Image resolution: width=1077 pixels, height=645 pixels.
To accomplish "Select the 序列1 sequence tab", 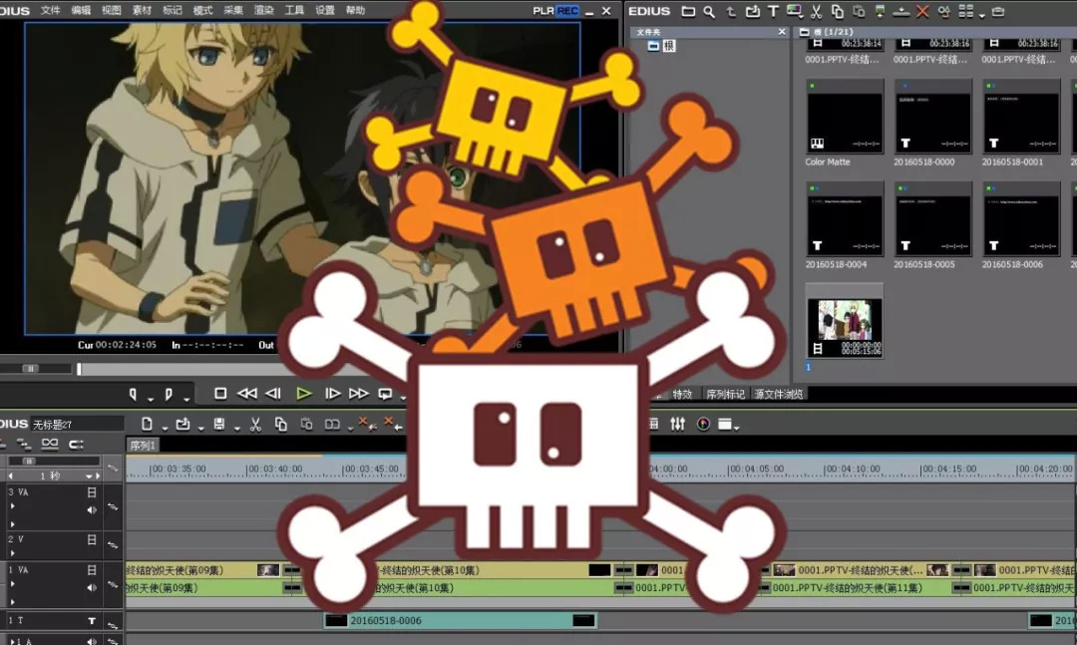I will [143, 446].
